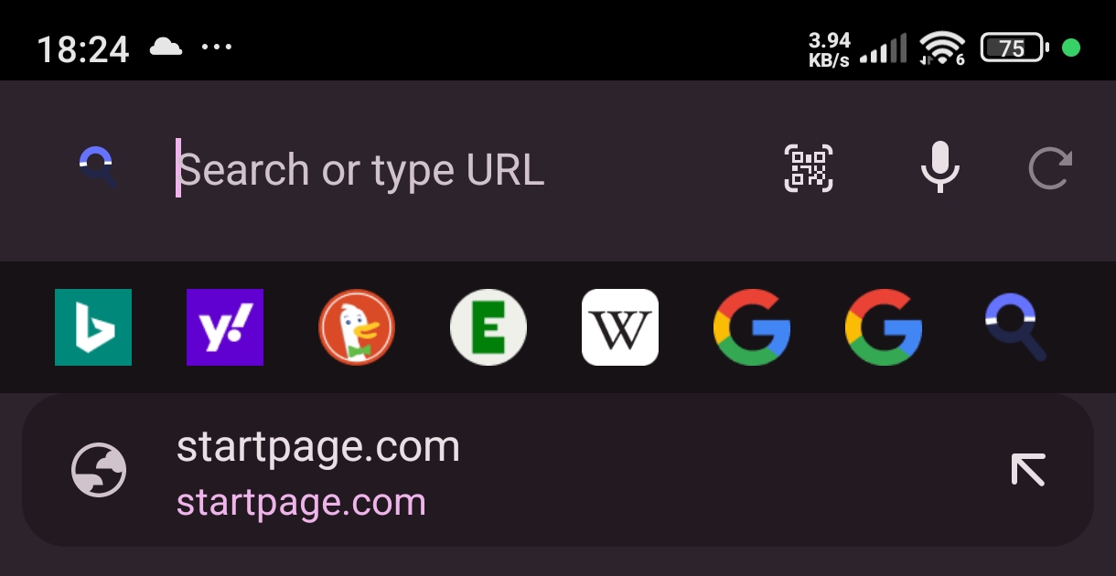Tap the globe icon of startpage suggestion
The height and width of the screenshot is (576, 1116).
point(99,471)
